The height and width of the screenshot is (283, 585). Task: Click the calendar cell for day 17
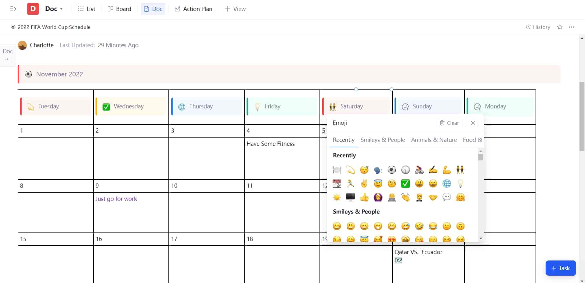[x=207, y=239]
